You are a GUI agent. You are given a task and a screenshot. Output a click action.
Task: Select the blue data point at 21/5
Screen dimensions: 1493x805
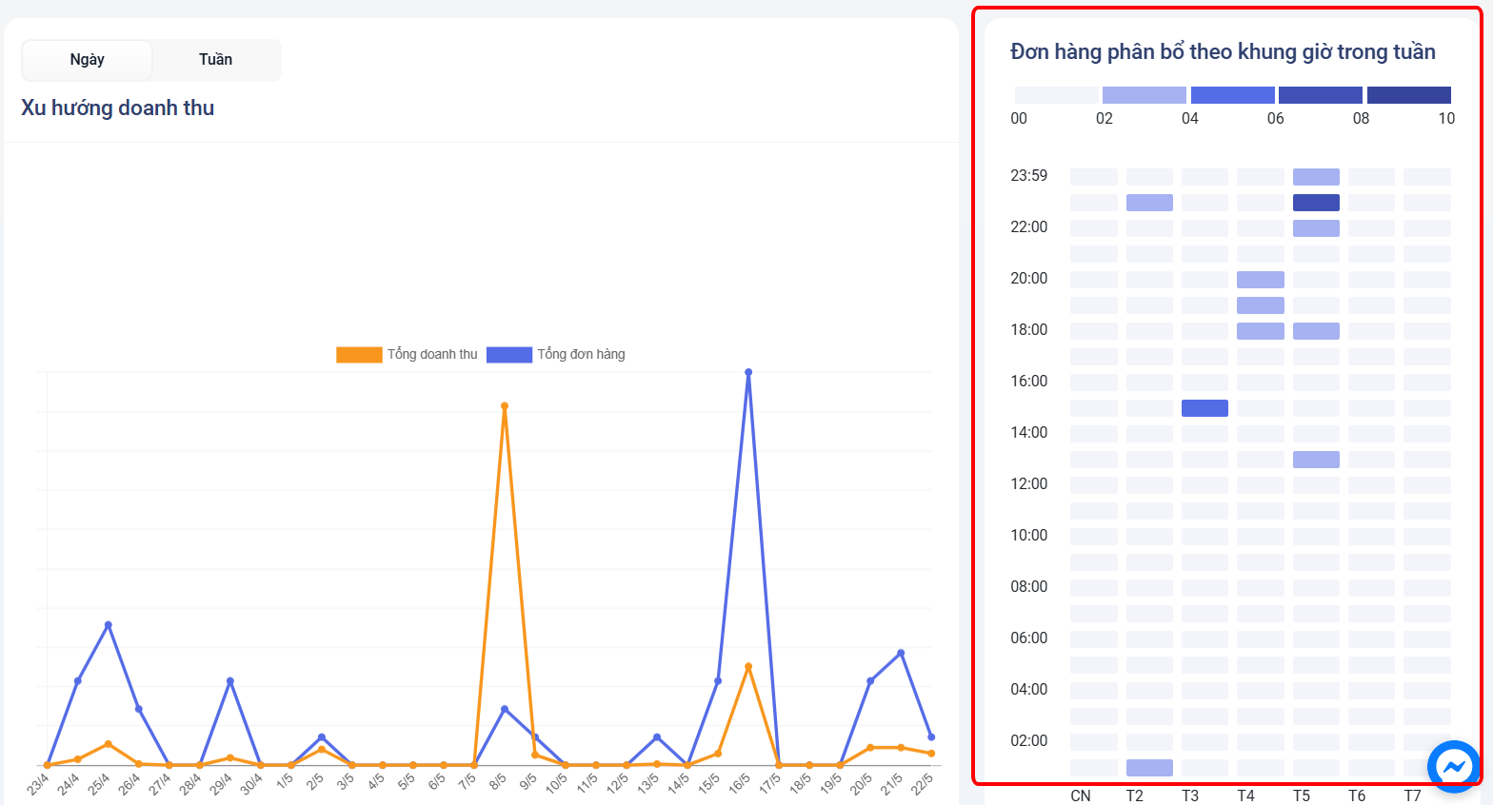[901, 653]
